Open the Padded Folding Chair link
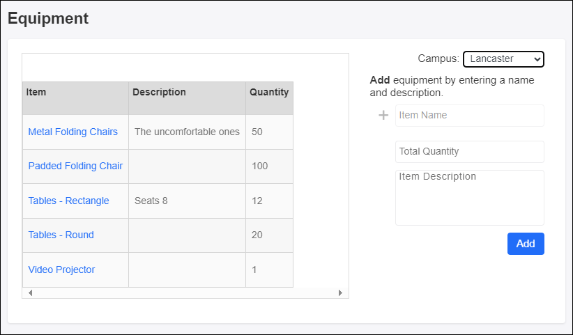573x335 pixels. coord(75,166)
